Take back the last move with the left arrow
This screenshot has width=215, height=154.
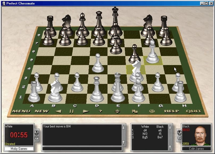click(x=58, y=111)
